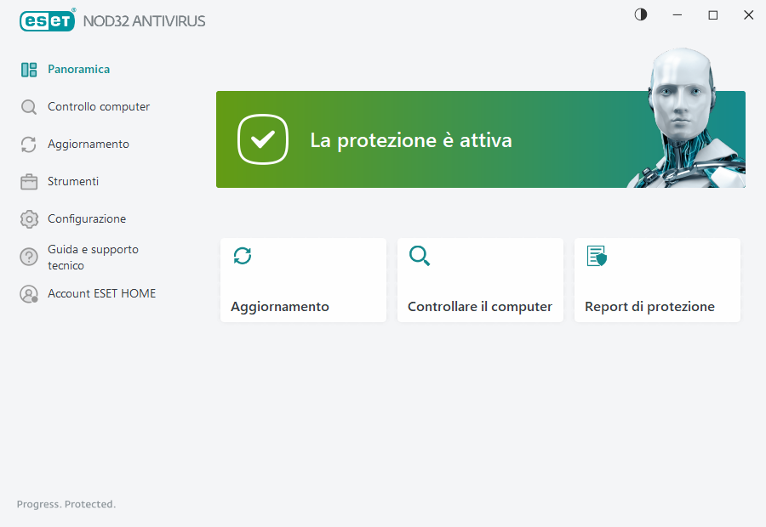Open the Aggiornamento card
Screen dimensions: 766x527
(x=303, y=280)
